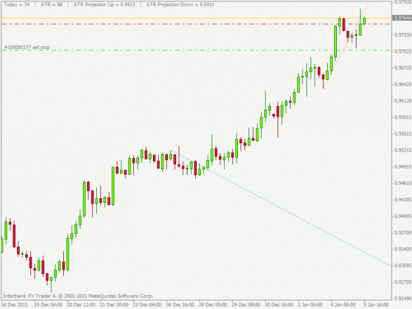Click the '3 Jan 00:00' time label
Screen dimensions: 412x309
310,304
